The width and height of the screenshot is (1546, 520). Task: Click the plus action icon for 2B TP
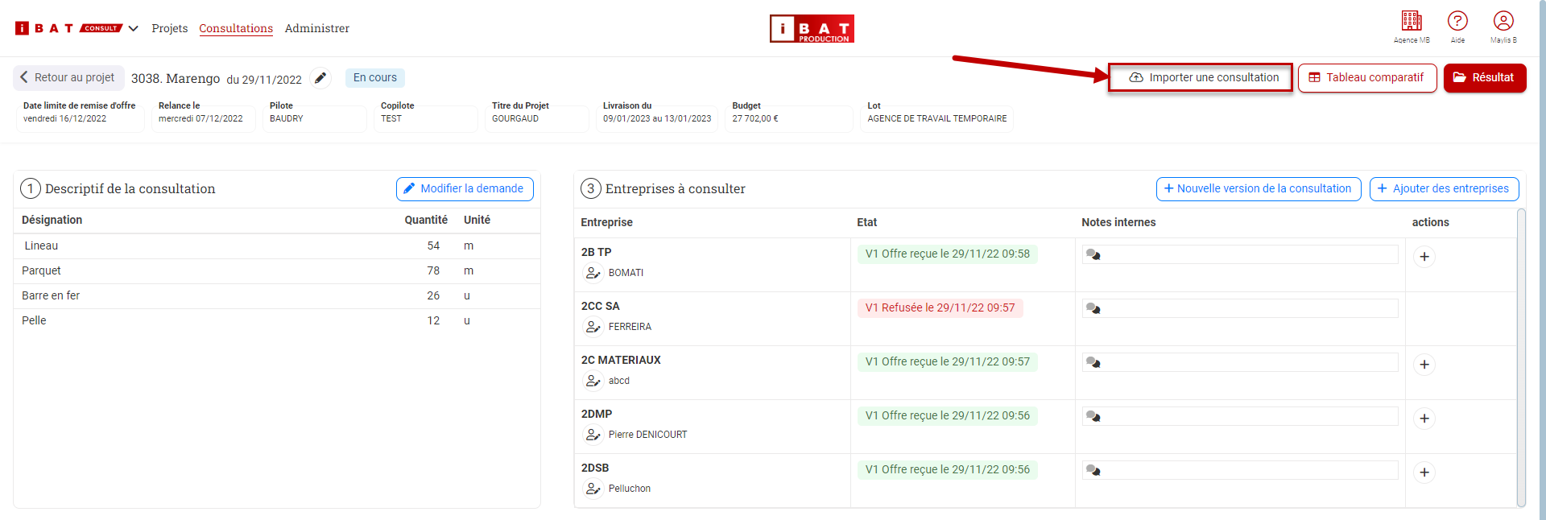pyautogui.click(x=1424, y=257)
